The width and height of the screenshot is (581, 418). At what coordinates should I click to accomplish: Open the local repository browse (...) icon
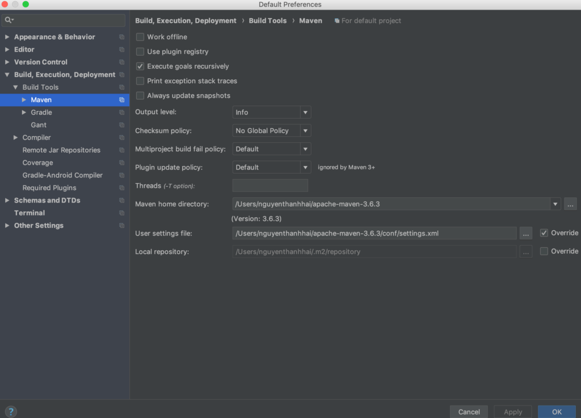(x=525, y=251)
